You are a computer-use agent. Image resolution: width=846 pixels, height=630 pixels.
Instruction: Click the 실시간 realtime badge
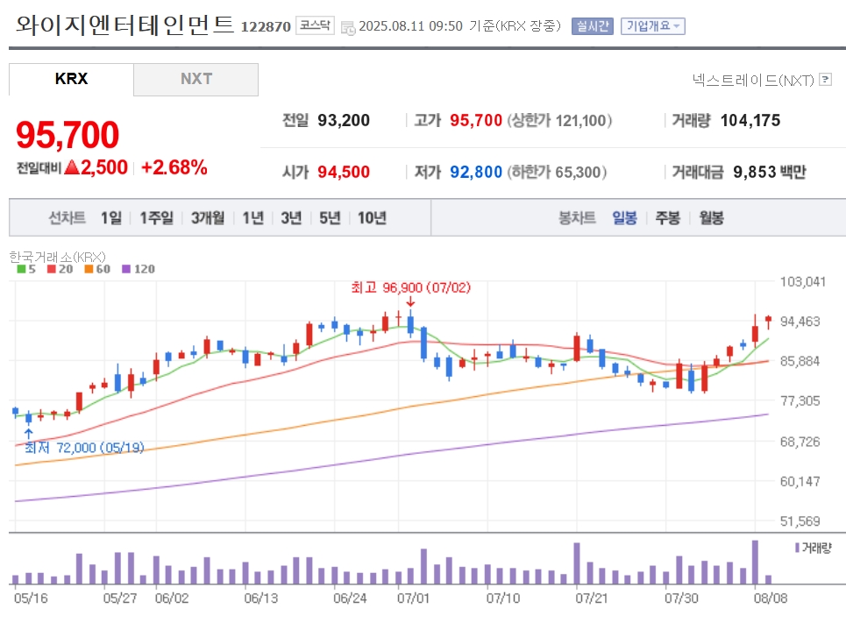[x=593, y=26]
